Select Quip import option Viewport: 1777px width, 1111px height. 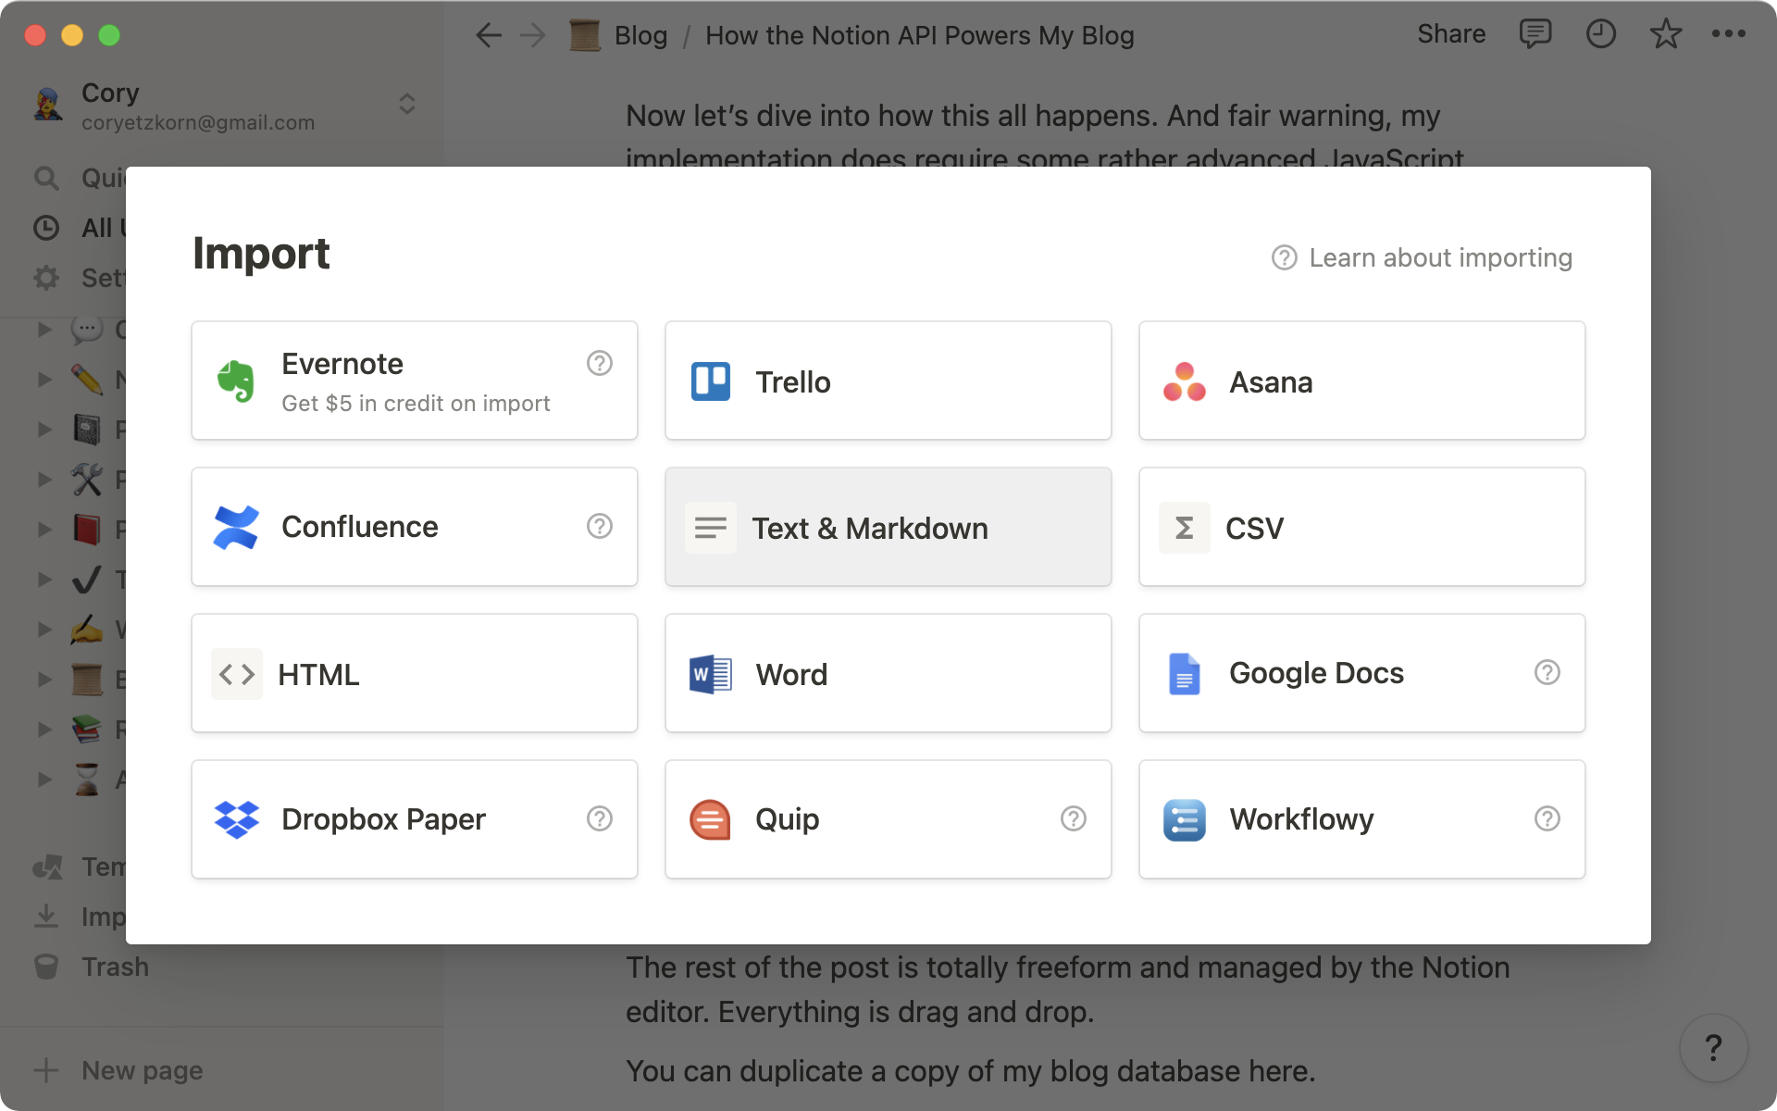pos(888,819)
